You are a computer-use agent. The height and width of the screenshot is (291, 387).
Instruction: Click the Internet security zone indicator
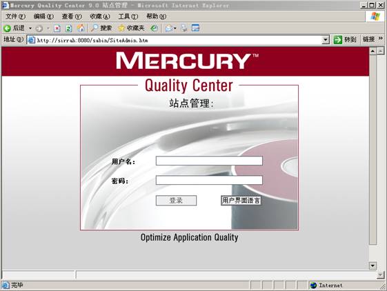pos(327,285)
